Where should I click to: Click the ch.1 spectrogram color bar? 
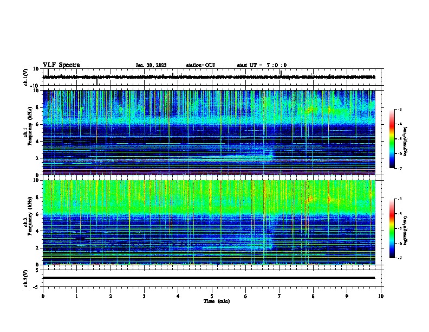tap(392, 139)
